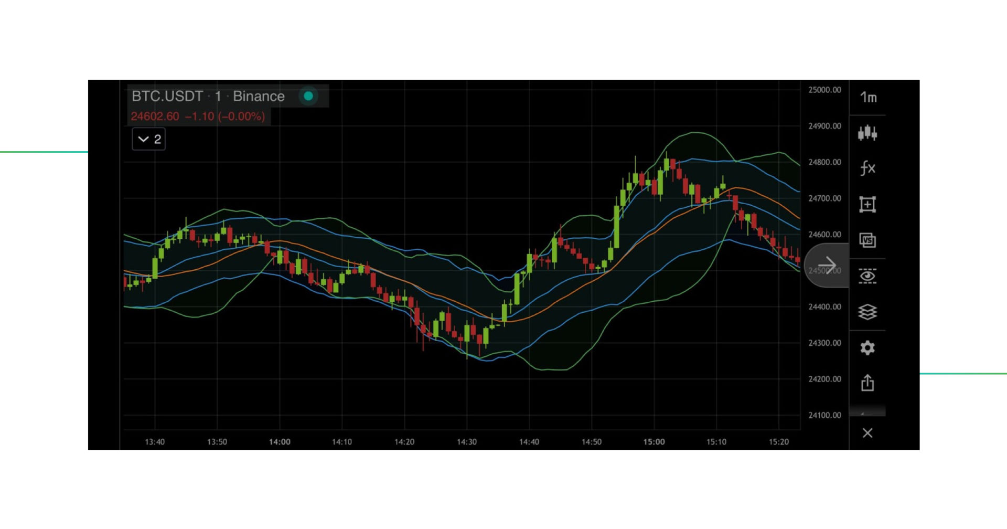The image size is (1007, 529).
Task: Open the object tree layers panel
Action: pos(868,312)
